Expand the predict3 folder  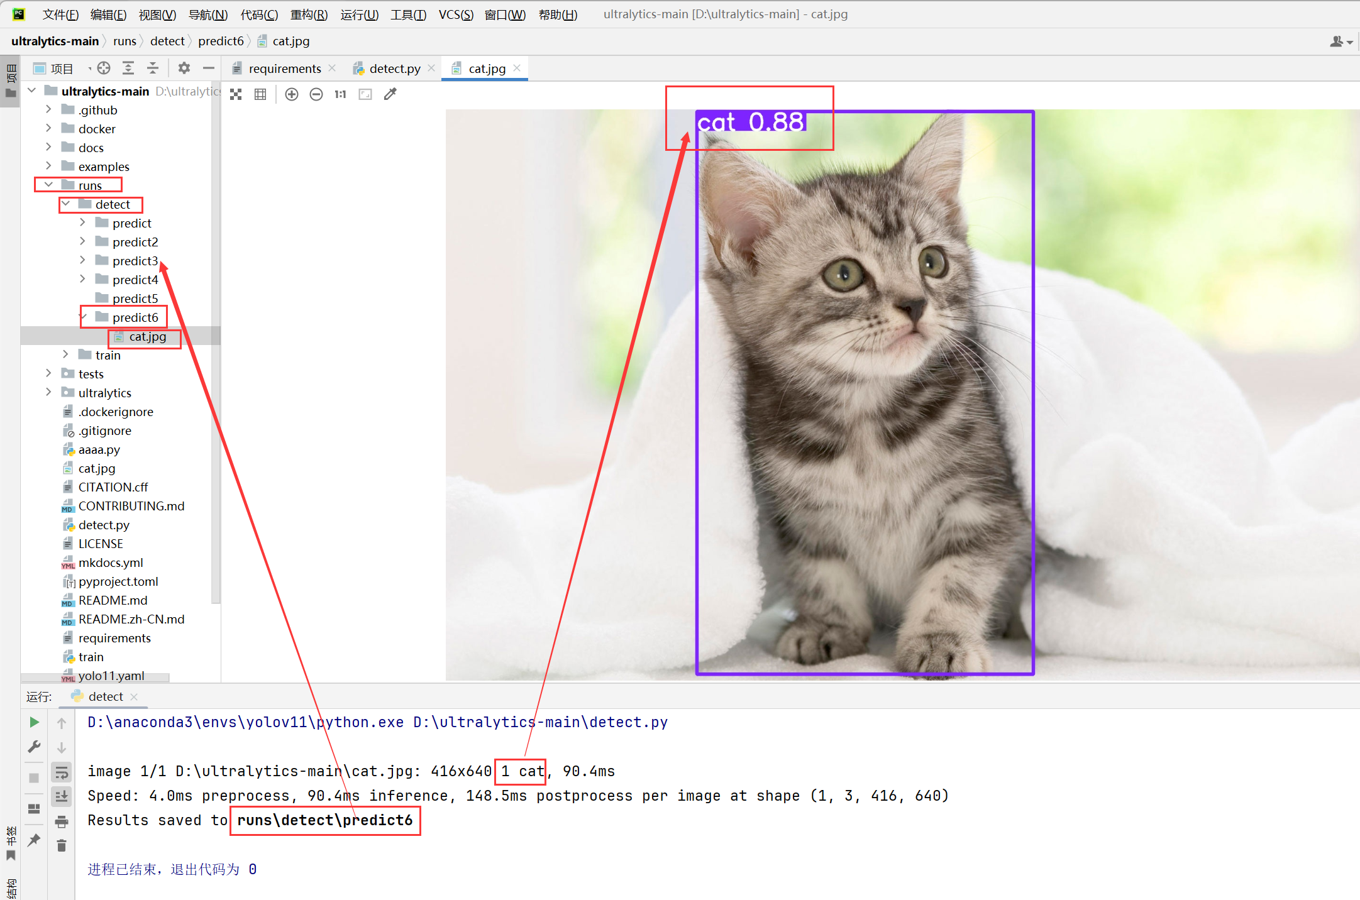82,260
